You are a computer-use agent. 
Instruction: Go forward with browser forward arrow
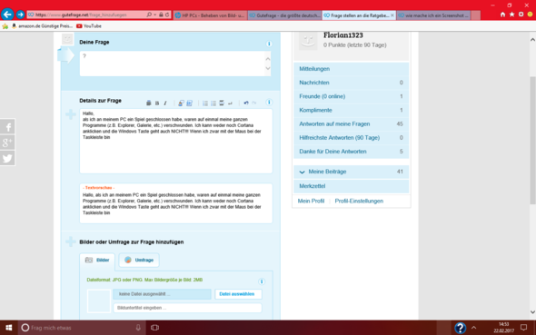[x=20, y=15]
